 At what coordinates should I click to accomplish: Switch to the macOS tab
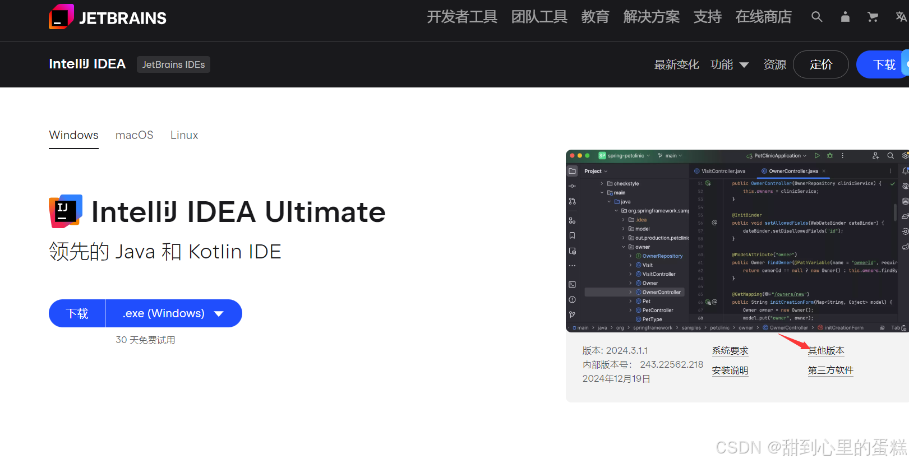135,135
